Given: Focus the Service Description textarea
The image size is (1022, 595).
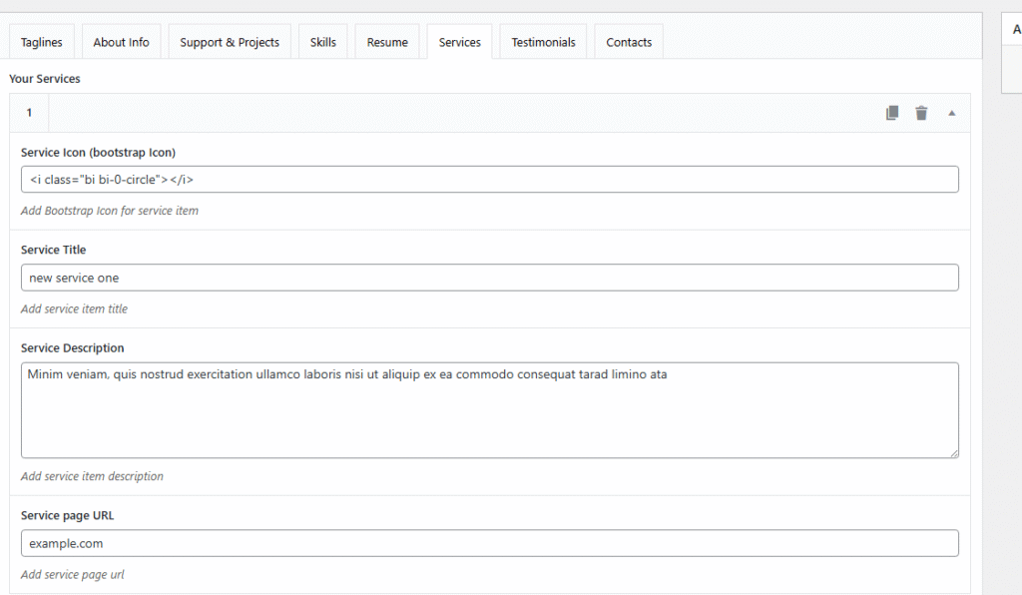Looking at the screenshot, I should [x=489, y=410].
